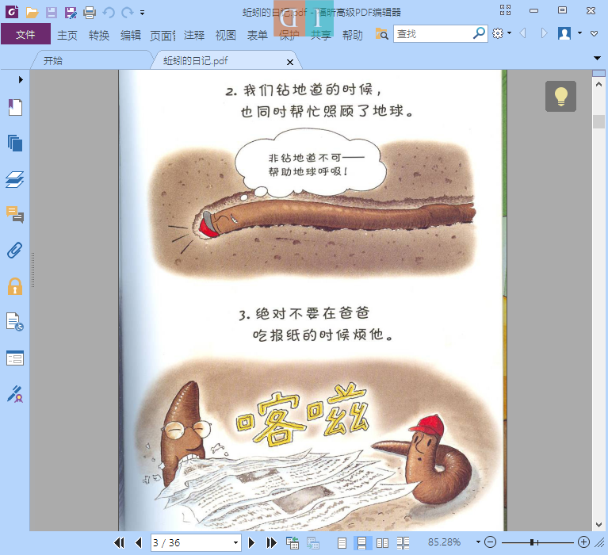Zoom in with the plus button

click(583, 542)
